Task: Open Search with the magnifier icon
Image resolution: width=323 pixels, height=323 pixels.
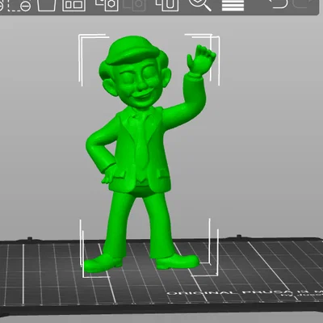Action: click(x=199, y=5)
